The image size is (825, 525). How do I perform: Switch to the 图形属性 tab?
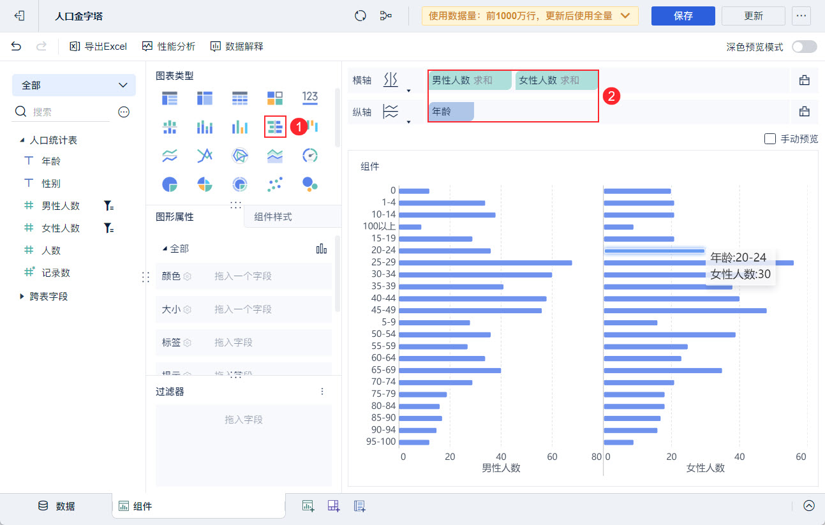tap(175, 217)
